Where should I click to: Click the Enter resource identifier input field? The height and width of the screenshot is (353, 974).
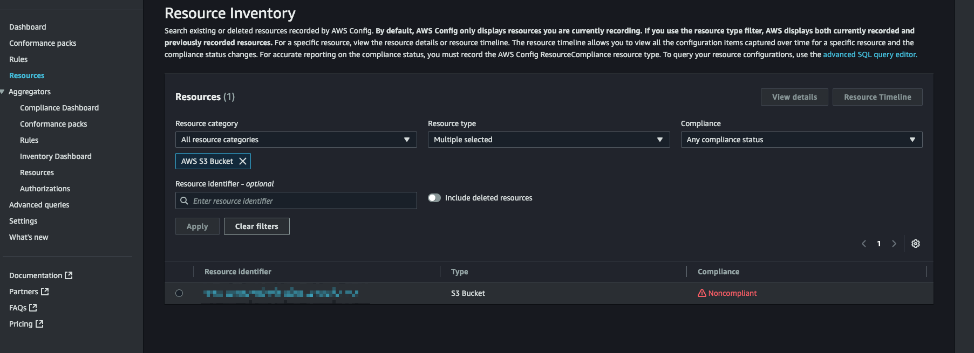[302, 200]
